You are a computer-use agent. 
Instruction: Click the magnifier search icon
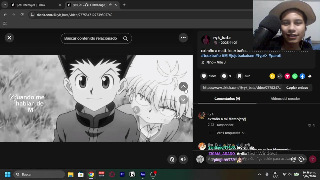125,38
